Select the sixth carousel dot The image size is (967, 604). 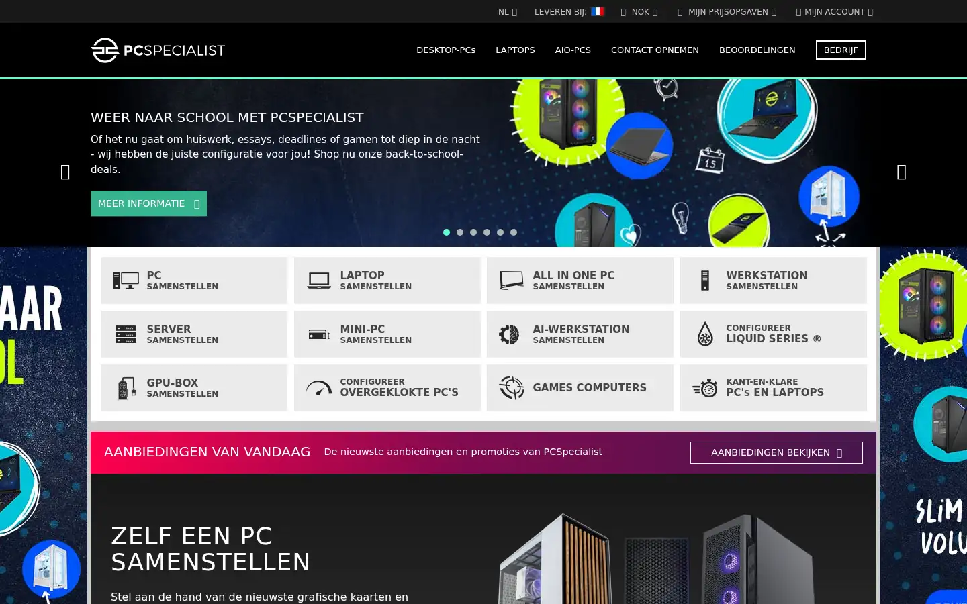pyautogui.click(x=514, y=232)
